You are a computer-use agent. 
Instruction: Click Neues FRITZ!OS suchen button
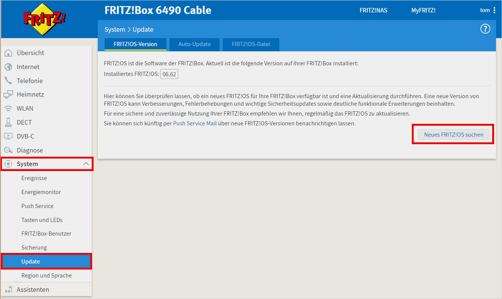[x=454, y=134]
